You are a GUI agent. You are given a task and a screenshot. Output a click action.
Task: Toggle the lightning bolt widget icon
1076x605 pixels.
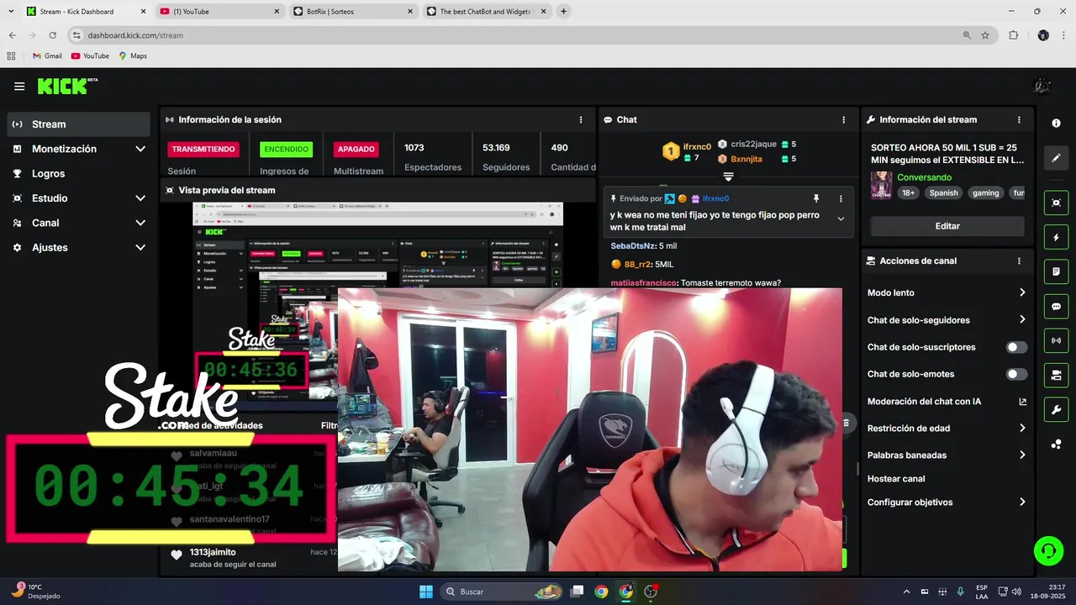click(x=1056, y=238)
